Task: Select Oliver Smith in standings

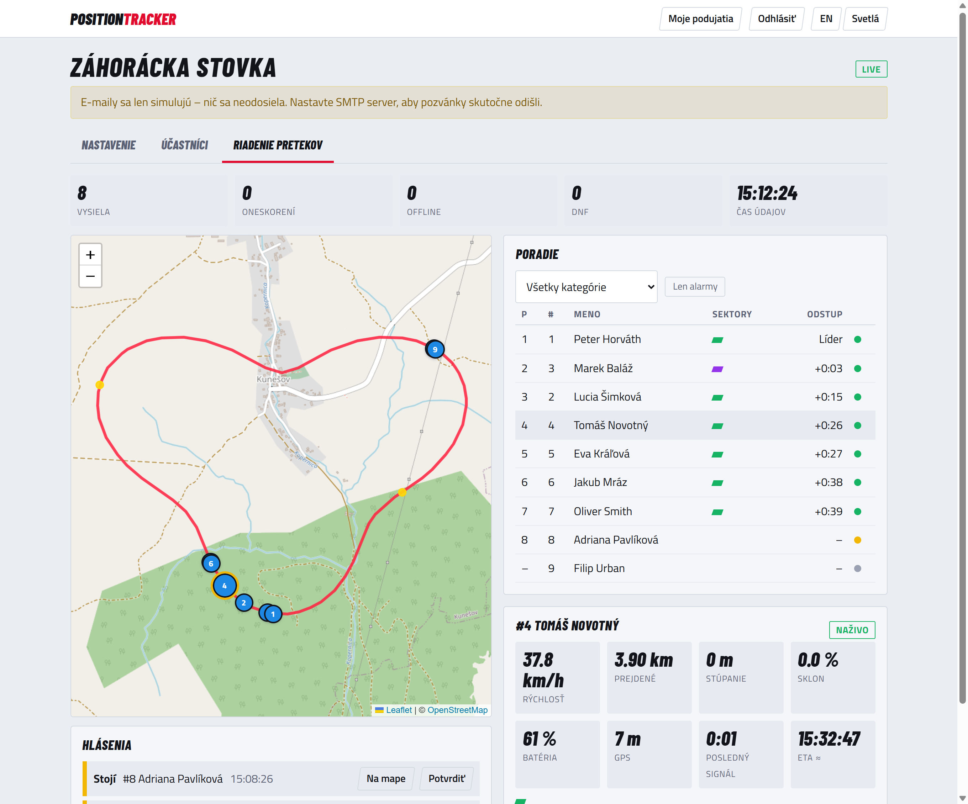Action: click(695, 512)
